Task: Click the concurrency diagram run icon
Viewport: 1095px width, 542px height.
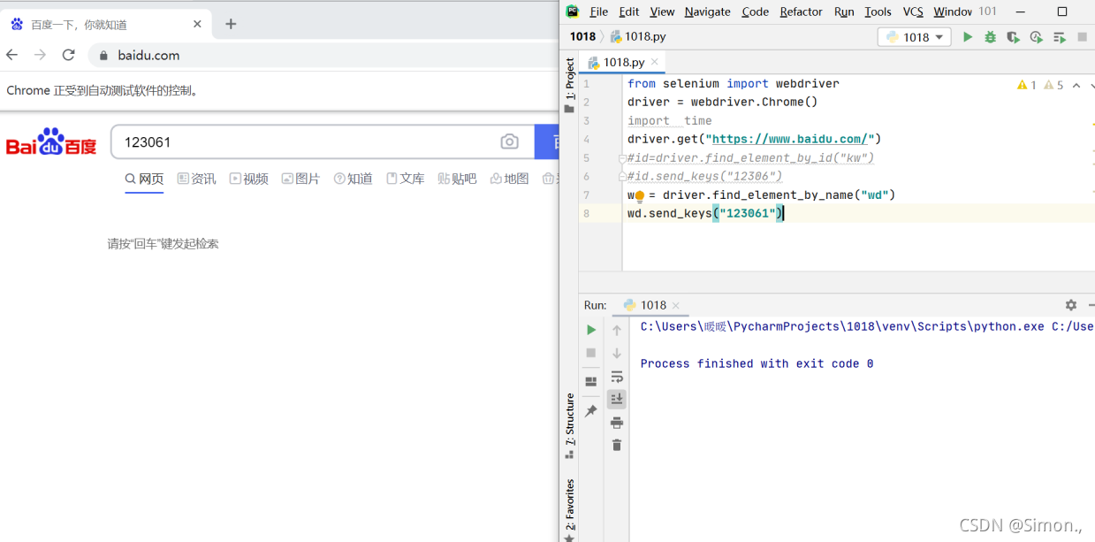Action: point(1059,37)
